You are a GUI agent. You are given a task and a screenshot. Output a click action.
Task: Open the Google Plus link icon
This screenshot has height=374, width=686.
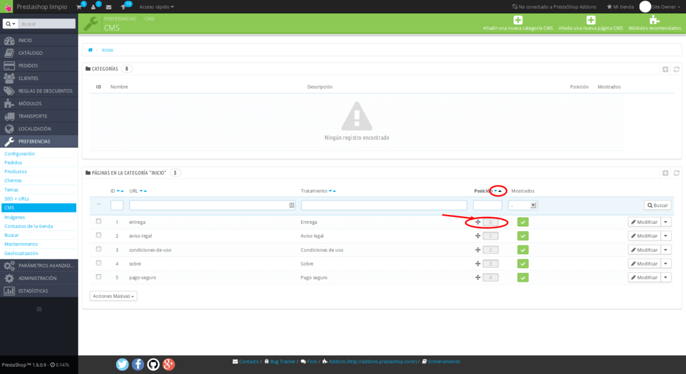pyautogui.click(x=169, y=364)
